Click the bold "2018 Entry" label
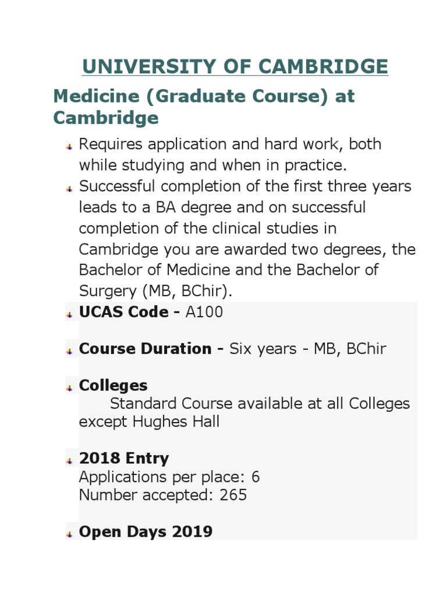Viewport: 447px width, 596px height. point(123,458)
